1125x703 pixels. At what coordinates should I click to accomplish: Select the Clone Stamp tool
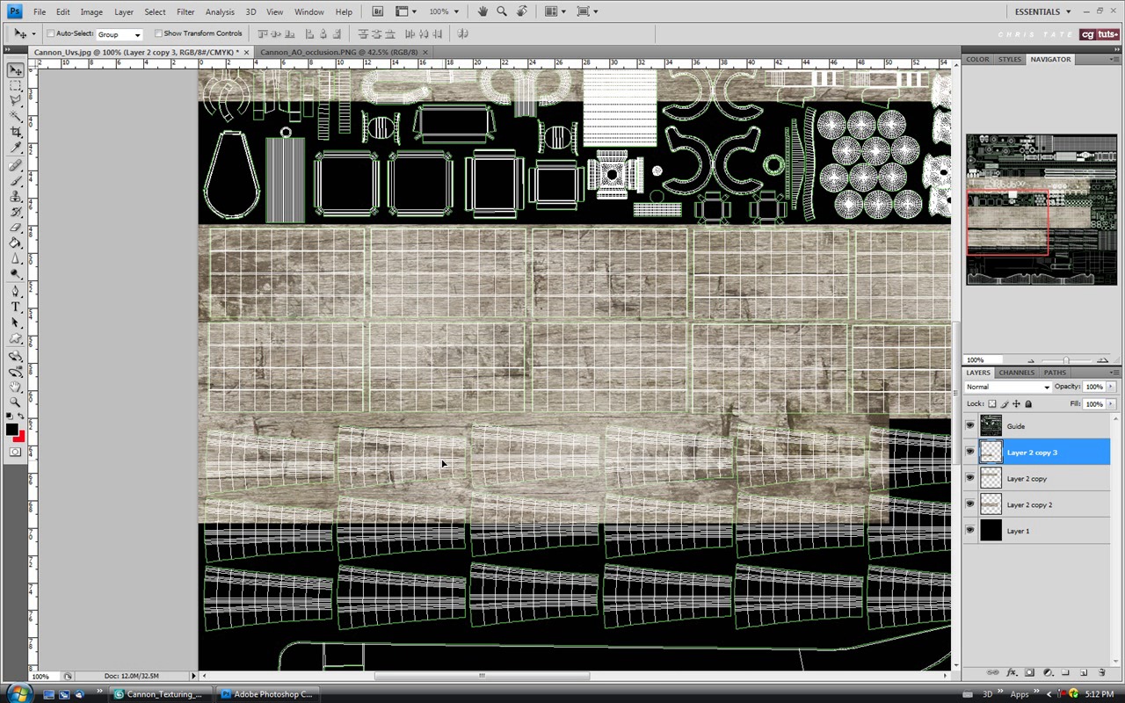16,196
